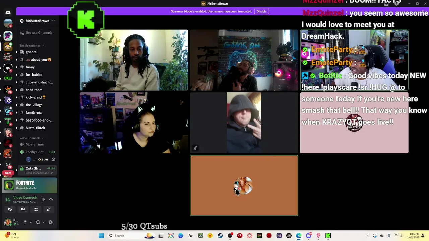
Task: Click the taskbar Search box
Action: [131, 236]
